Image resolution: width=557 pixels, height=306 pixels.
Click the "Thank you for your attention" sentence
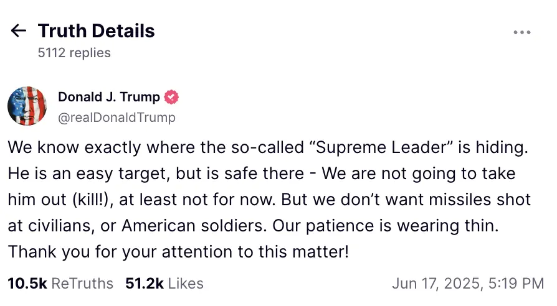(178, 253)
